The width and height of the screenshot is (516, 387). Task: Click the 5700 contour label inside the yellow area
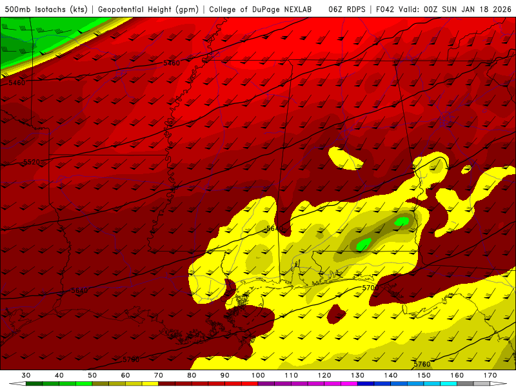coord(370,288)
